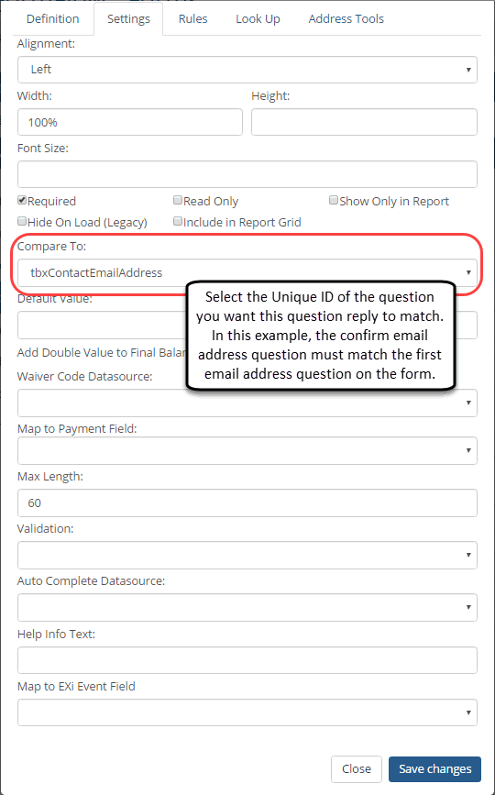The width and height of the screenshot is (495, 795).
Task: Click the Save changes button
Action: tap(434, 769)
